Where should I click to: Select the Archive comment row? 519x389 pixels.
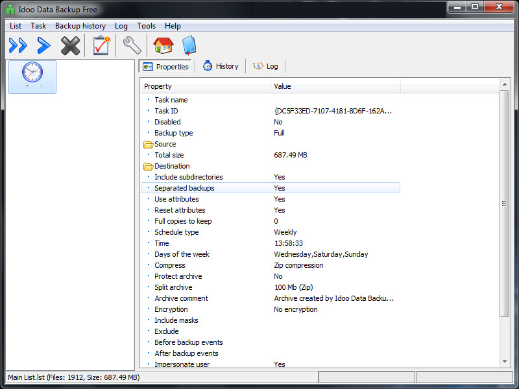271,298
